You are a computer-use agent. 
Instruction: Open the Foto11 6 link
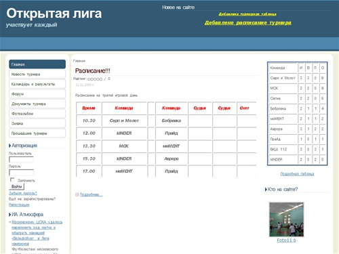pyautogui.click(x=286, y=240)
